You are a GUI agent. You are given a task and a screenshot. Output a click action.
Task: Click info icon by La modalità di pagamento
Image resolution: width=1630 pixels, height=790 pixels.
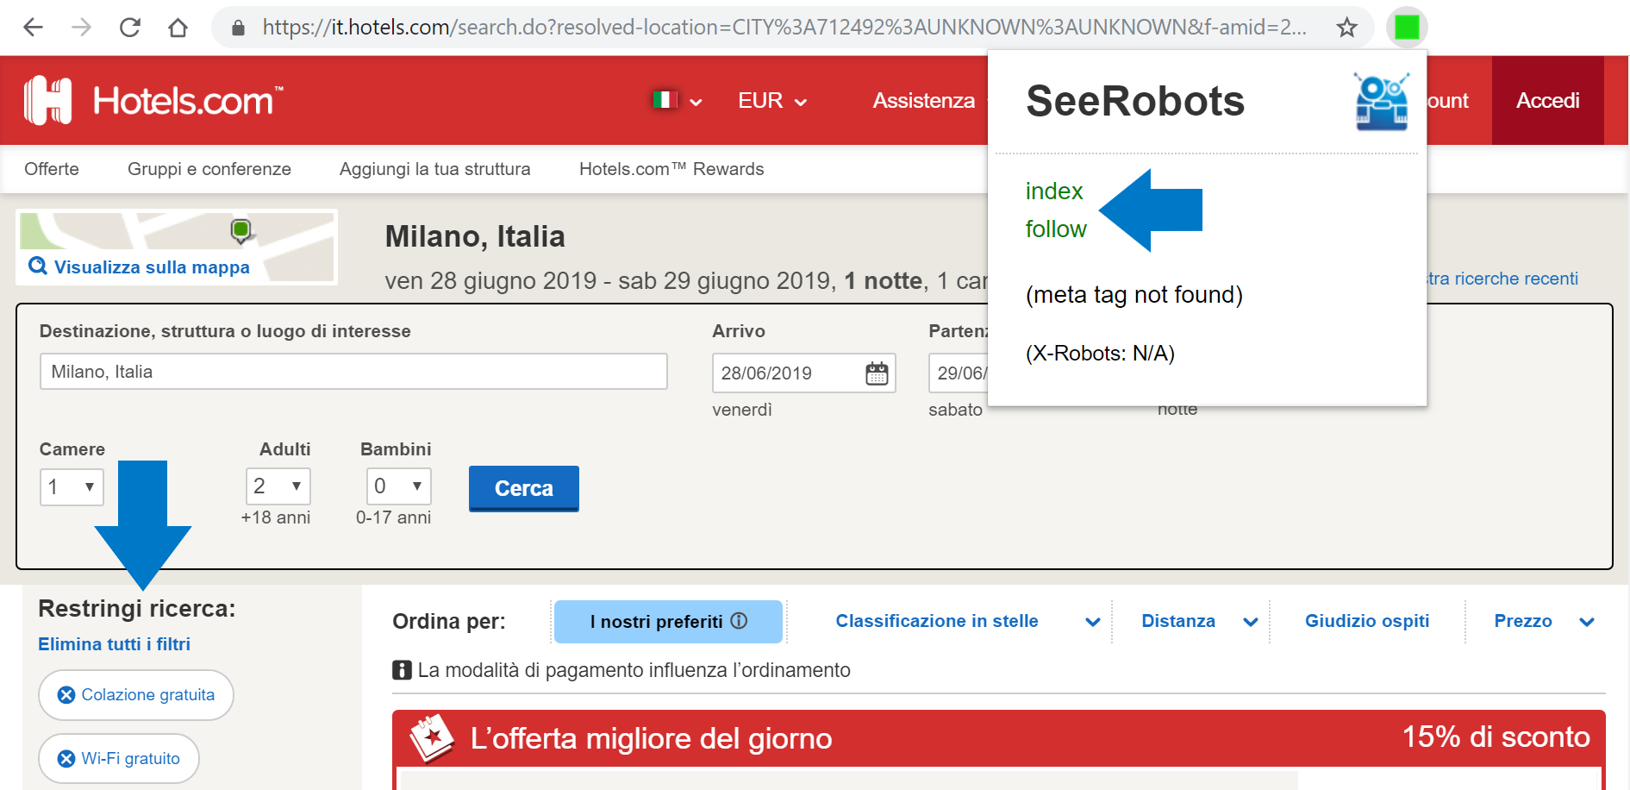(402, 670)
